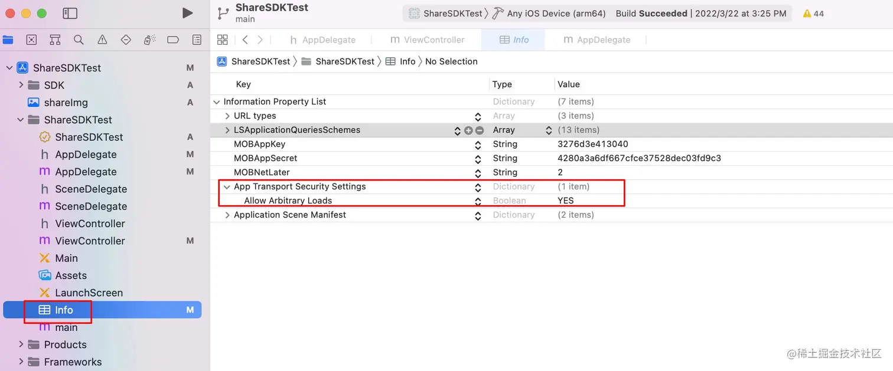Expand the SDK folder

[21, 85]
